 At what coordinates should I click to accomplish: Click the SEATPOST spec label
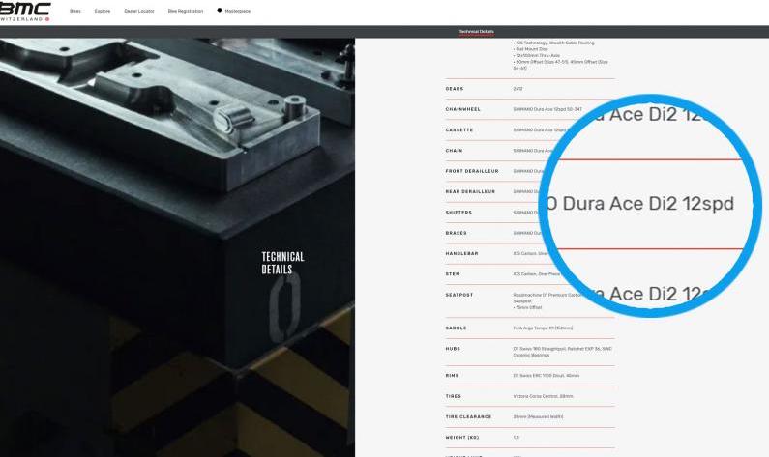tap(459, 295)
